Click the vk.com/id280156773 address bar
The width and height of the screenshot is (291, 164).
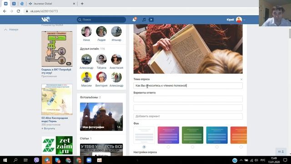point(44,11)
